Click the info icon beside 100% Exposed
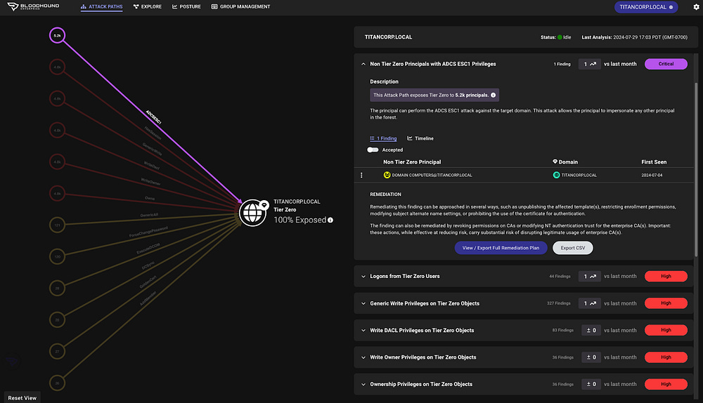 (330, 220)
